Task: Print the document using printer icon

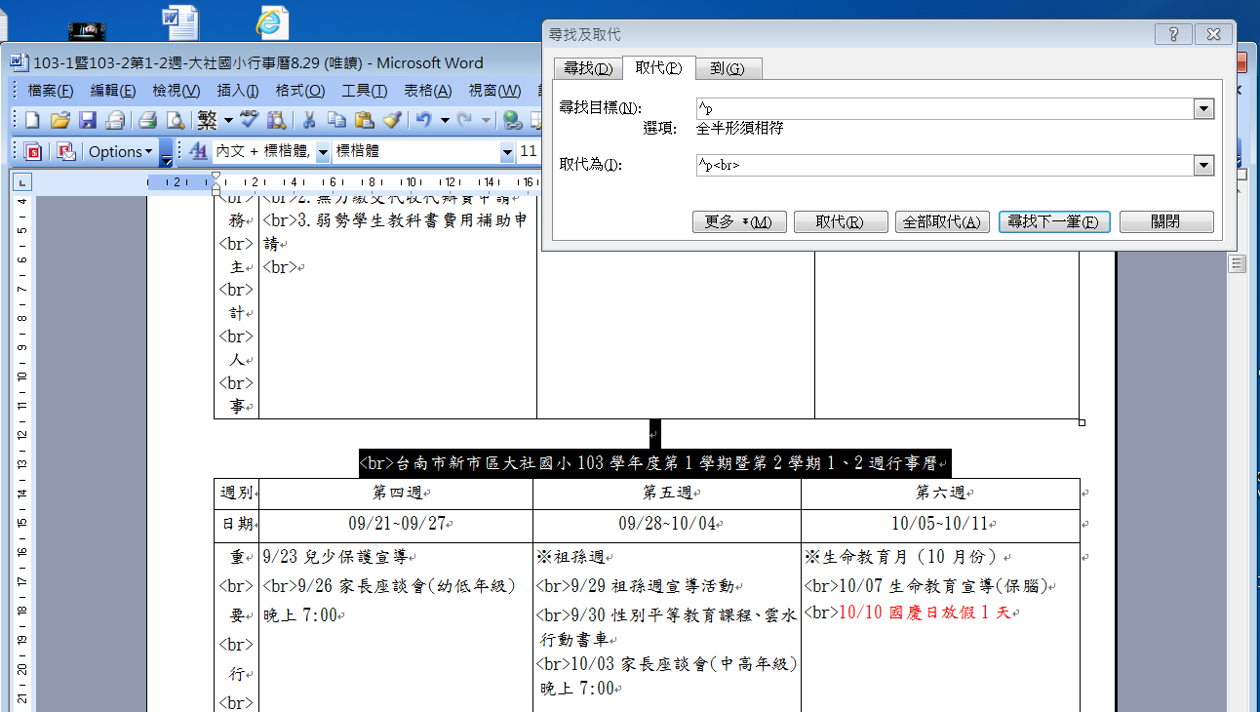Action: tap(147, 121)
